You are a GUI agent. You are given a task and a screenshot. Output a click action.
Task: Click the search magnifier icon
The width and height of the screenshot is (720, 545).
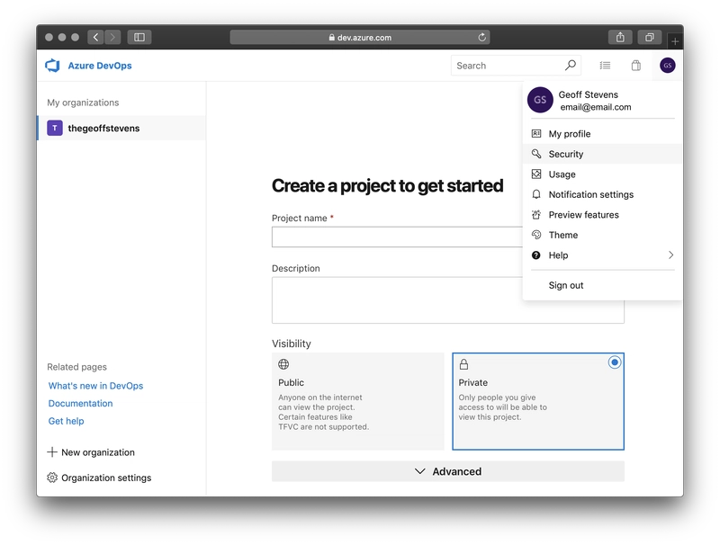[x=571, y=65]
